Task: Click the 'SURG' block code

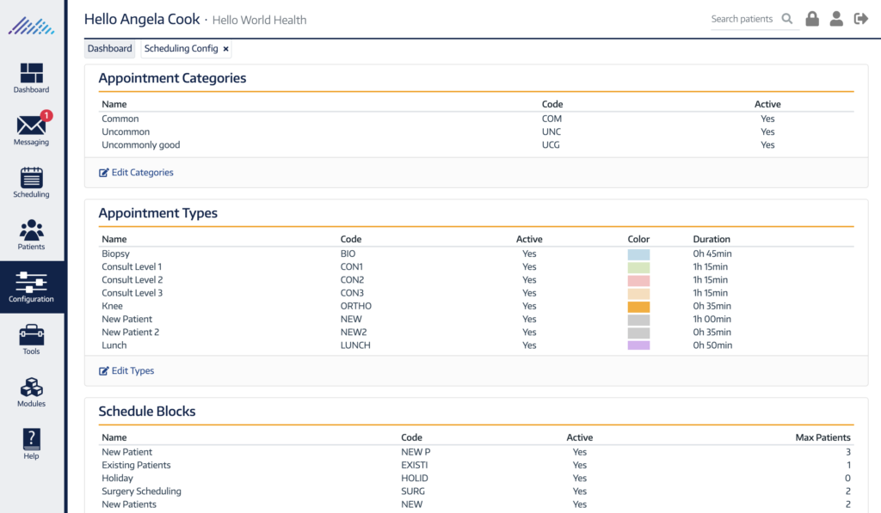Action: [x=412, y=492]
